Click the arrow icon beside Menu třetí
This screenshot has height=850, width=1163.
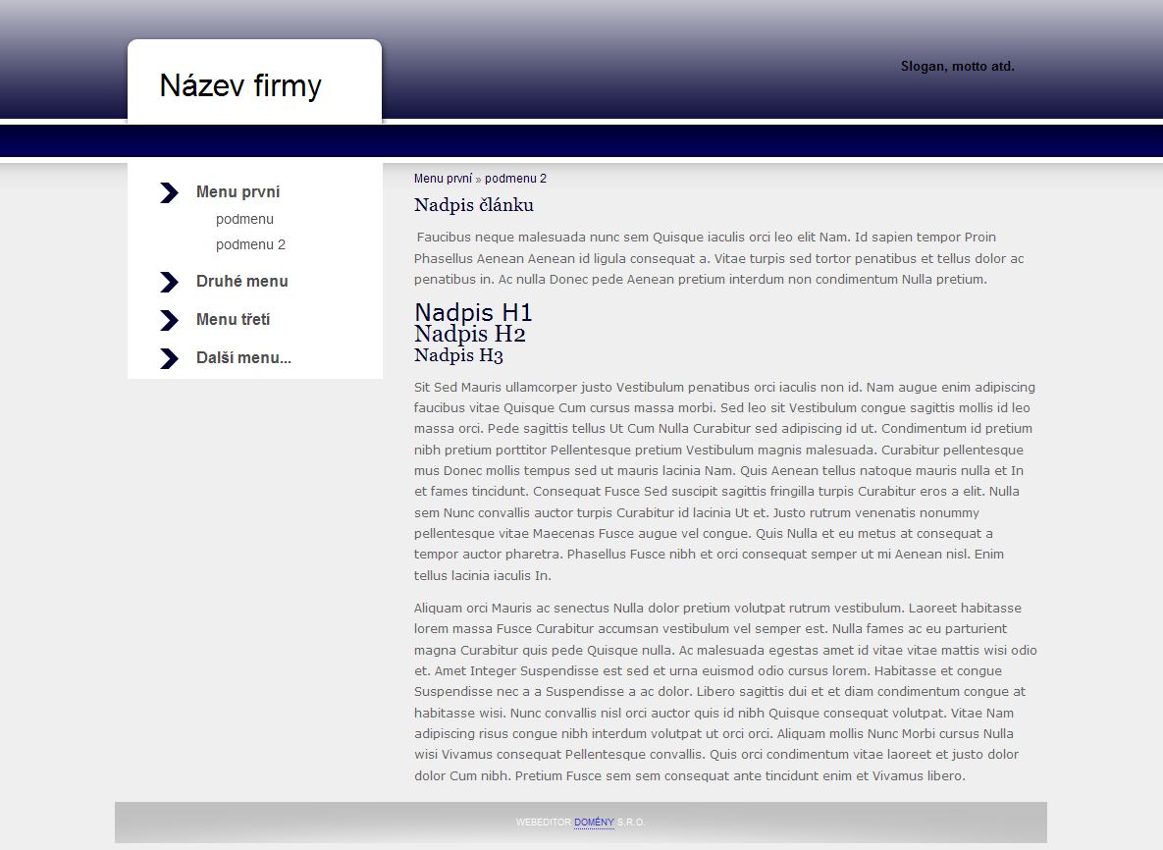[x=169, y=320]
